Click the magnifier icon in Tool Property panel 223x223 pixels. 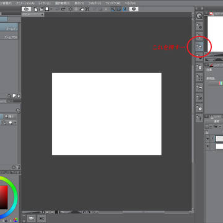click(18, 110)
